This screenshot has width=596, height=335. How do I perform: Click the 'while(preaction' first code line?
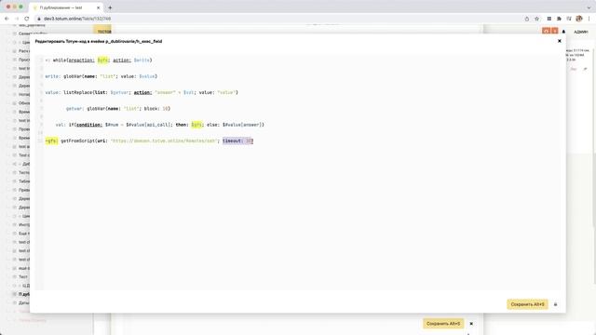[x=99, y=60]
